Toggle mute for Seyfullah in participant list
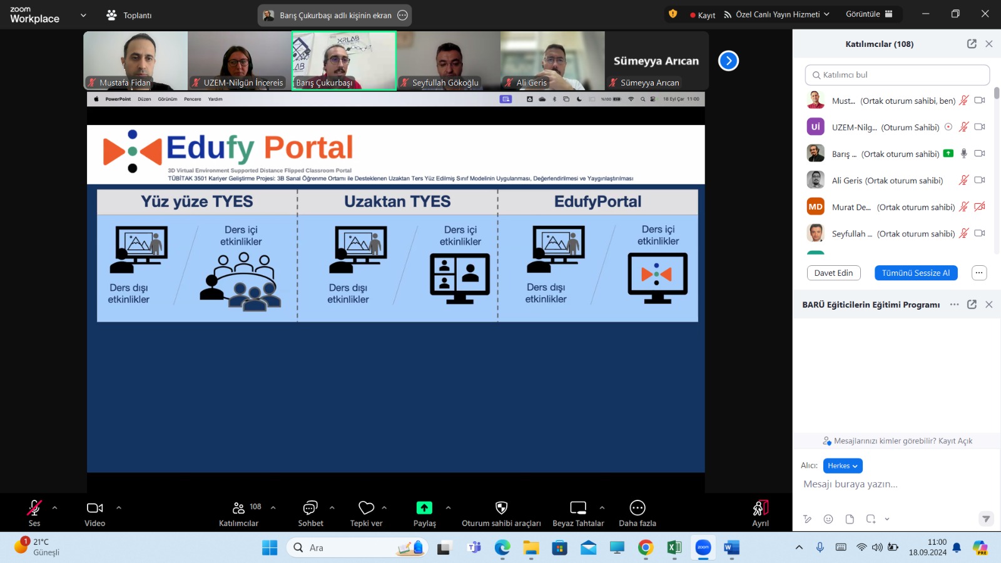 click(x=964, y=233)
